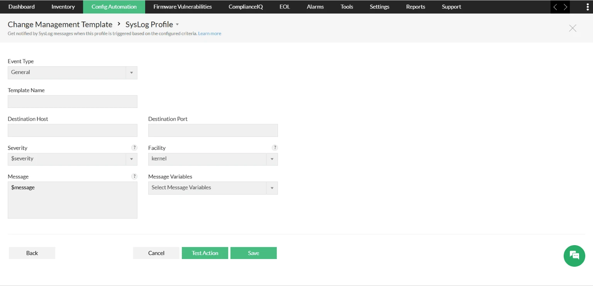593x286 pixels.
Task: Open the Learn more link
Action: click(210, 34)
